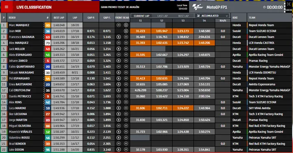293x153 pixels.
Task: Click best lap time 1:48.048
Action: pos(59,25)
